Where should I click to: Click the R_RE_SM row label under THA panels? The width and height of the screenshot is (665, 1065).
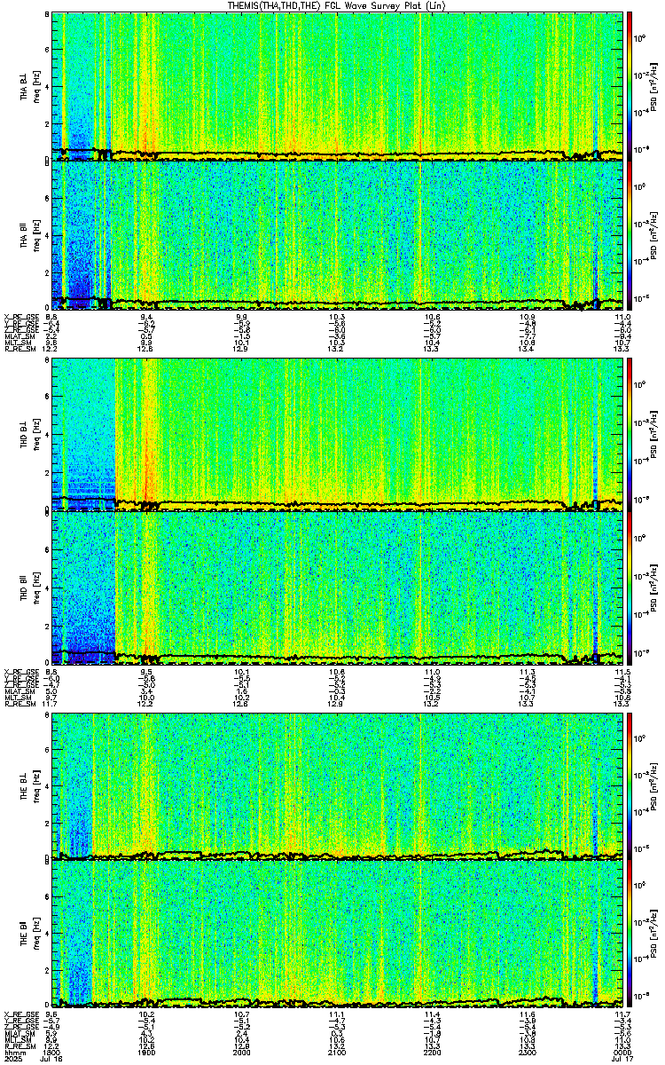pos(19,349)
